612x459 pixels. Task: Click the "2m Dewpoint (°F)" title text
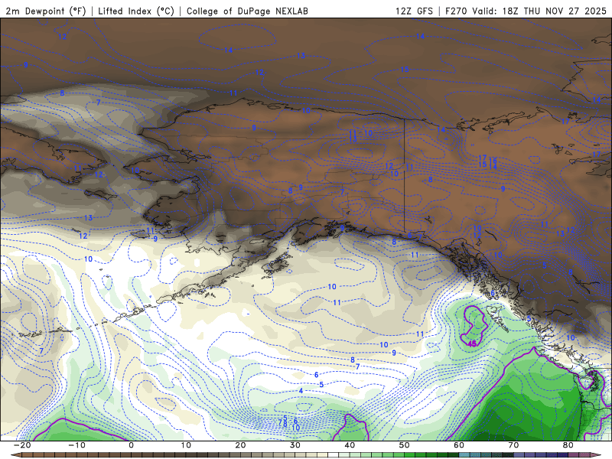(x=46, y=11)
